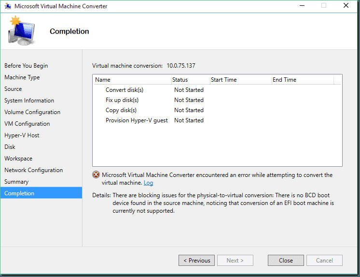Viewport: 360px width, 277px height.
Task: Open the Volume Configuration step
Action: pos(32,112)
